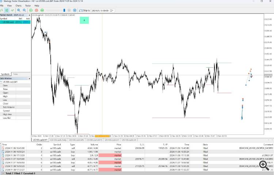Viewport: 274px width, 175px height.
Task: Edit the Skip to date field
Action: pos(100,11)
